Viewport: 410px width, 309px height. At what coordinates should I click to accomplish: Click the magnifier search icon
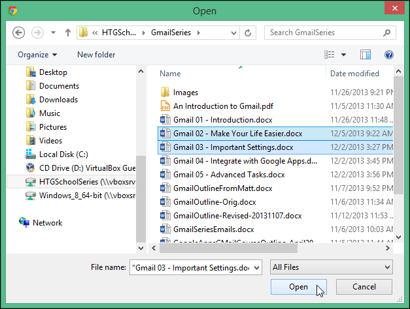(386, 33)
